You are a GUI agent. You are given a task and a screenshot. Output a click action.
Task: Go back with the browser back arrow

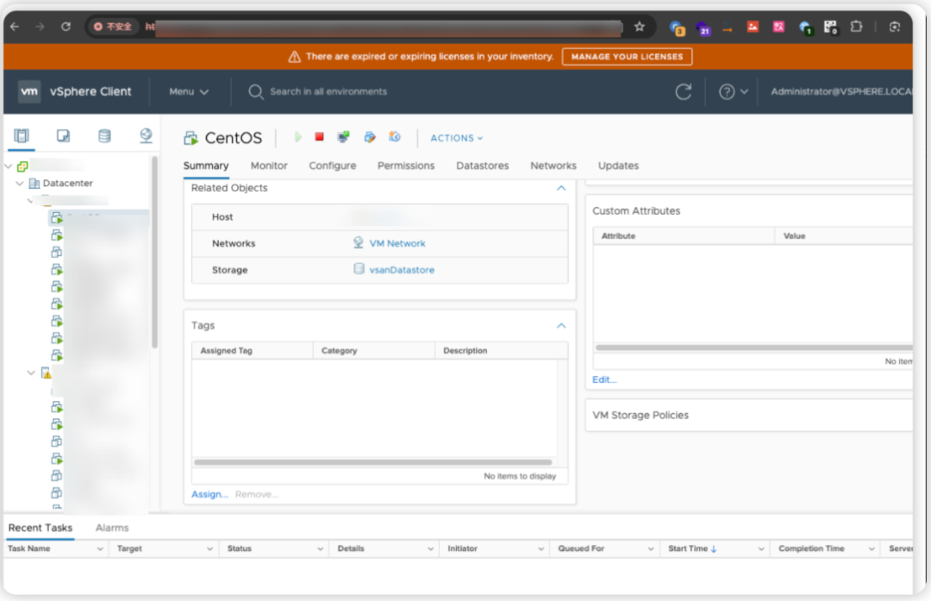(x=15, y=27)
